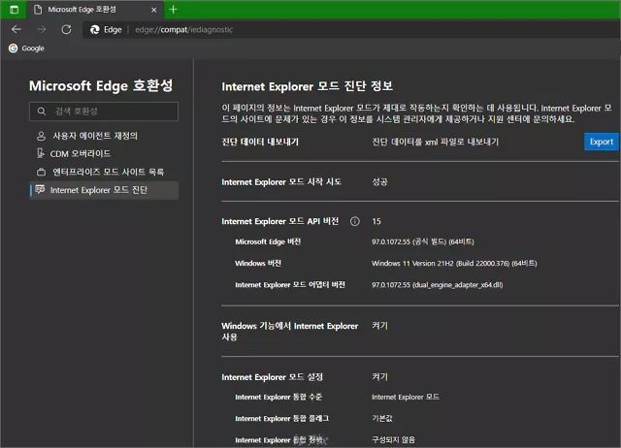Click the API version value 15

tap(376, 221)
